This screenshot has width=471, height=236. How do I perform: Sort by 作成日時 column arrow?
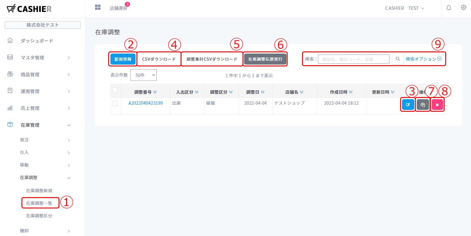pyautogui.click(x=350, y=92)
